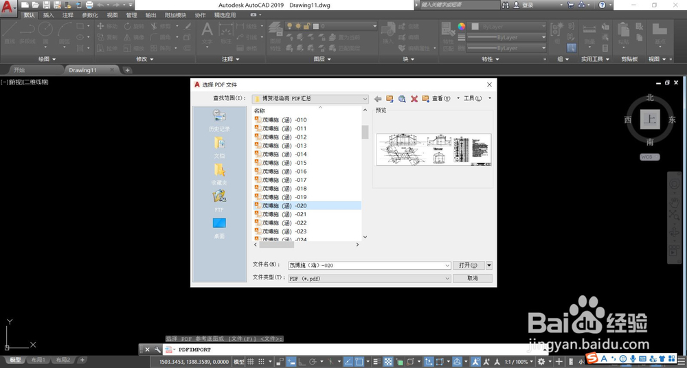Open the 查看 view dropdown in dialog

[x=444, y=99]
